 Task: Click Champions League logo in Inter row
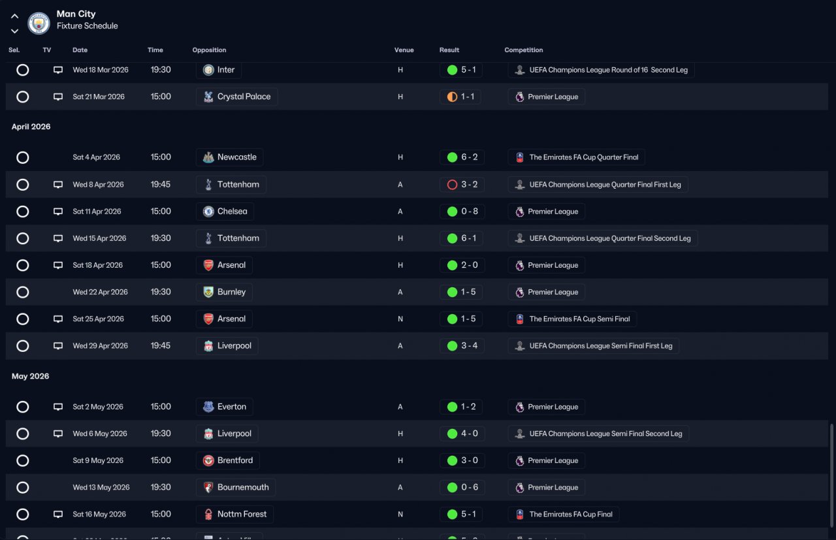point(520,70)
